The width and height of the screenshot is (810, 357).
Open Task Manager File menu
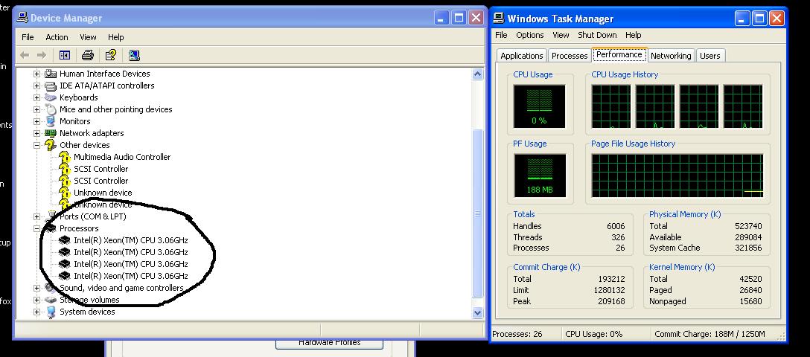click(501, 35)
